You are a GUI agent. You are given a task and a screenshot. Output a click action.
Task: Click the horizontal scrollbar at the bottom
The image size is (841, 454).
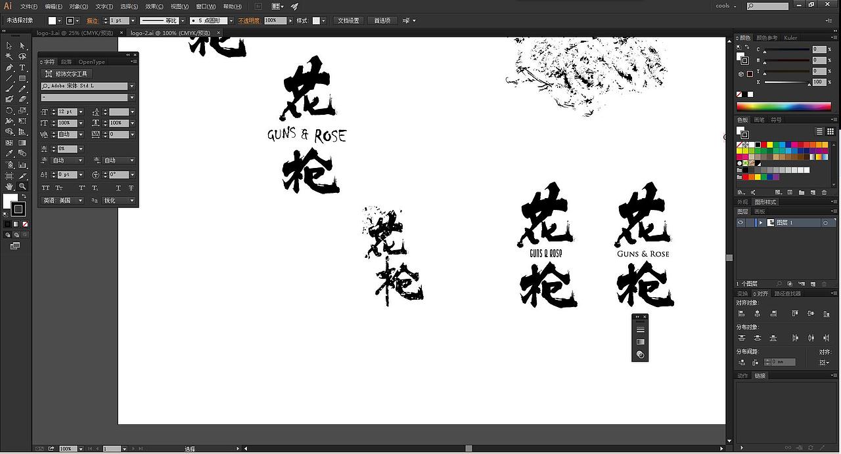coord(468,448)
